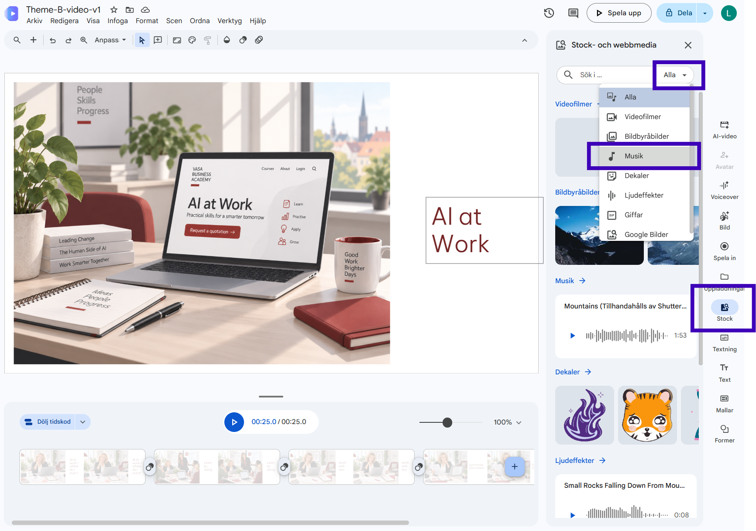Open the Mallar templates panel
The image size is (756, 531).
pos(724,404)
